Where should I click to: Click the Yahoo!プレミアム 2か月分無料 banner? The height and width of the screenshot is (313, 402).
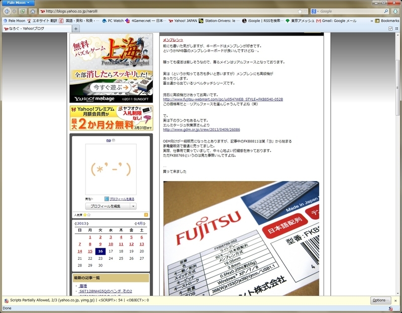[112, 118]
